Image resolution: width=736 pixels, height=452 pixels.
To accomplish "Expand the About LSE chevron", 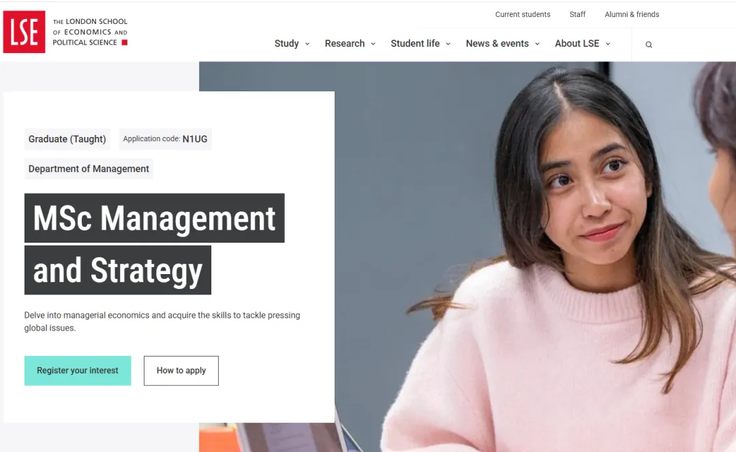I will pos(608,44).
